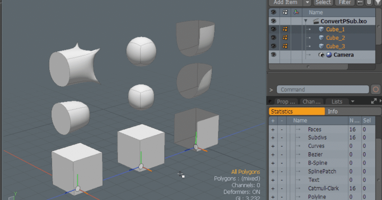Open the Lists tab
Image resolution: width=382 pixels, height=200 pixels.
(337, 102)
